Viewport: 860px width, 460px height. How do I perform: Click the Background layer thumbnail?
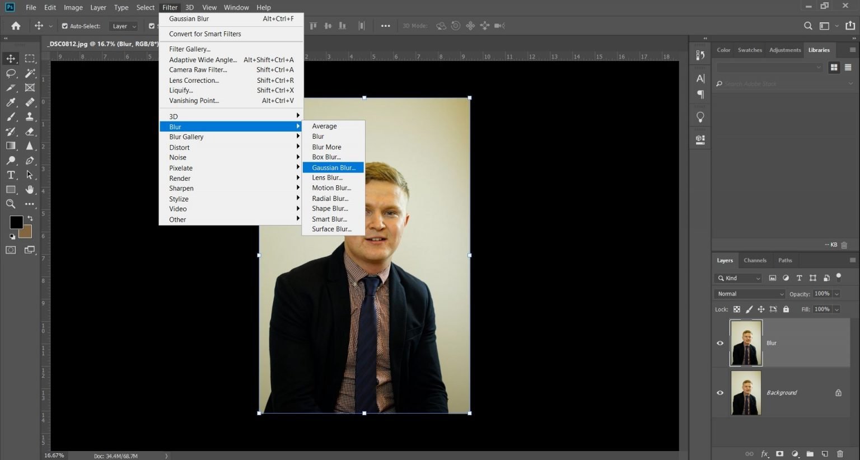tap(745, 392)
